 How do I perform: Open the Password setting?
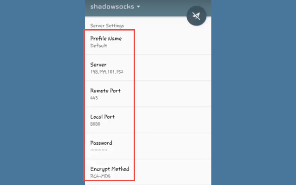coord(101,143)
